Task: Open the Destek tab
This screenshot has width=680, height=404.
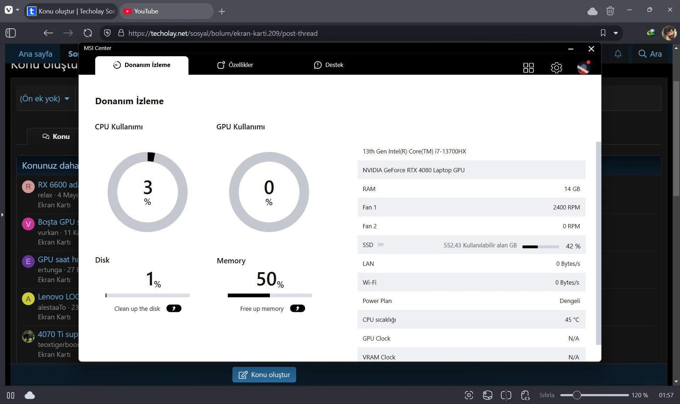Action: pos(329,65)
